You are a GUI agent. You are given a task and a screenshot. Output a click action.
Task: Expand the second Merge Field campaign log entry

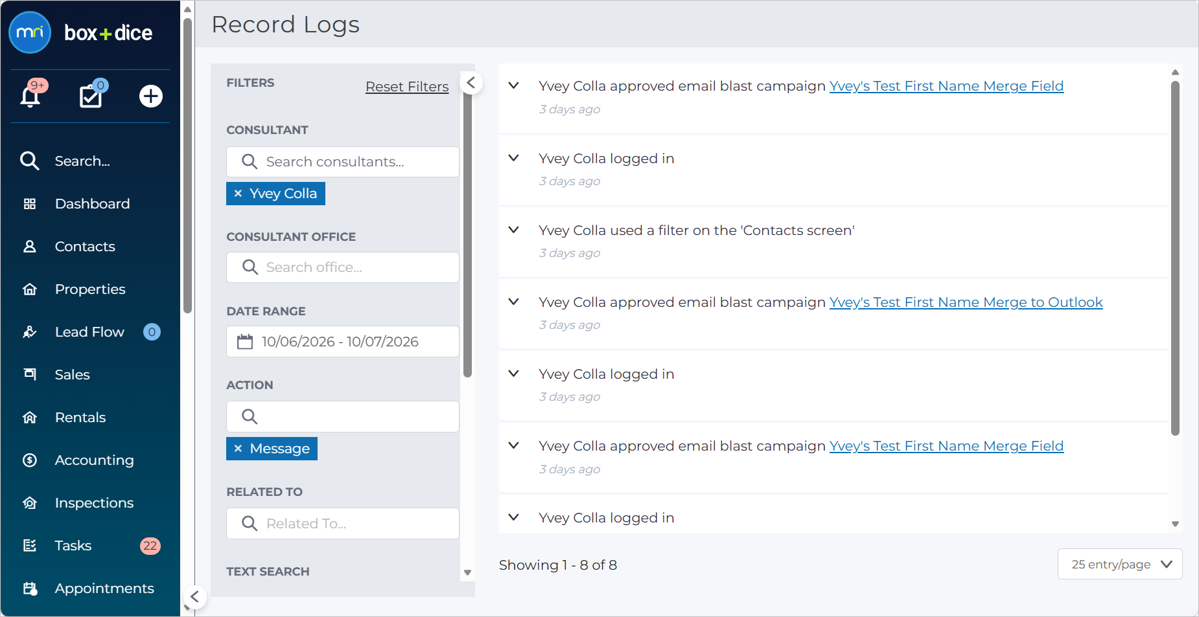point(513,445)
